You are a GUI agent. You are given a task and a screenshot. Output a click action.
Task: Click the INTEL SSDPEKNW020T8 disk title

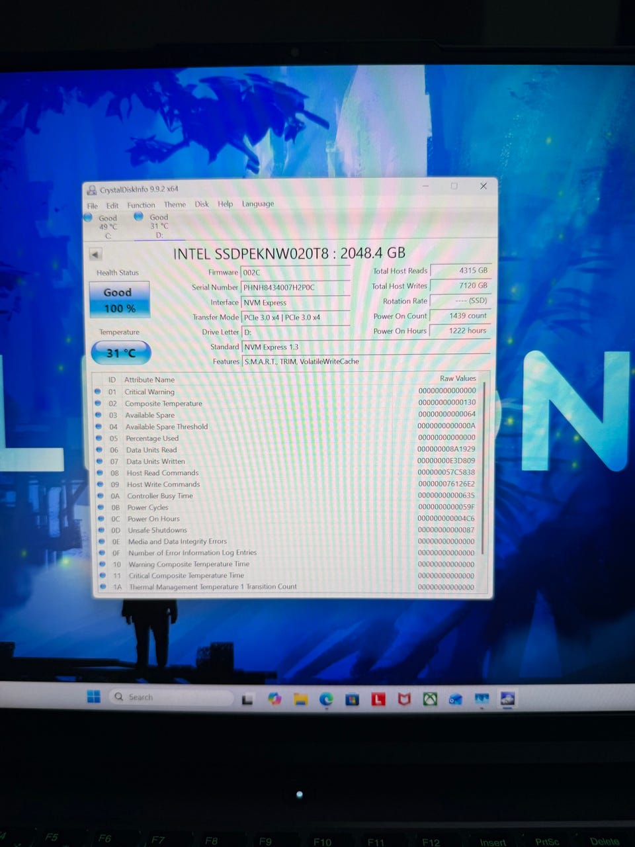pos(289,253)
